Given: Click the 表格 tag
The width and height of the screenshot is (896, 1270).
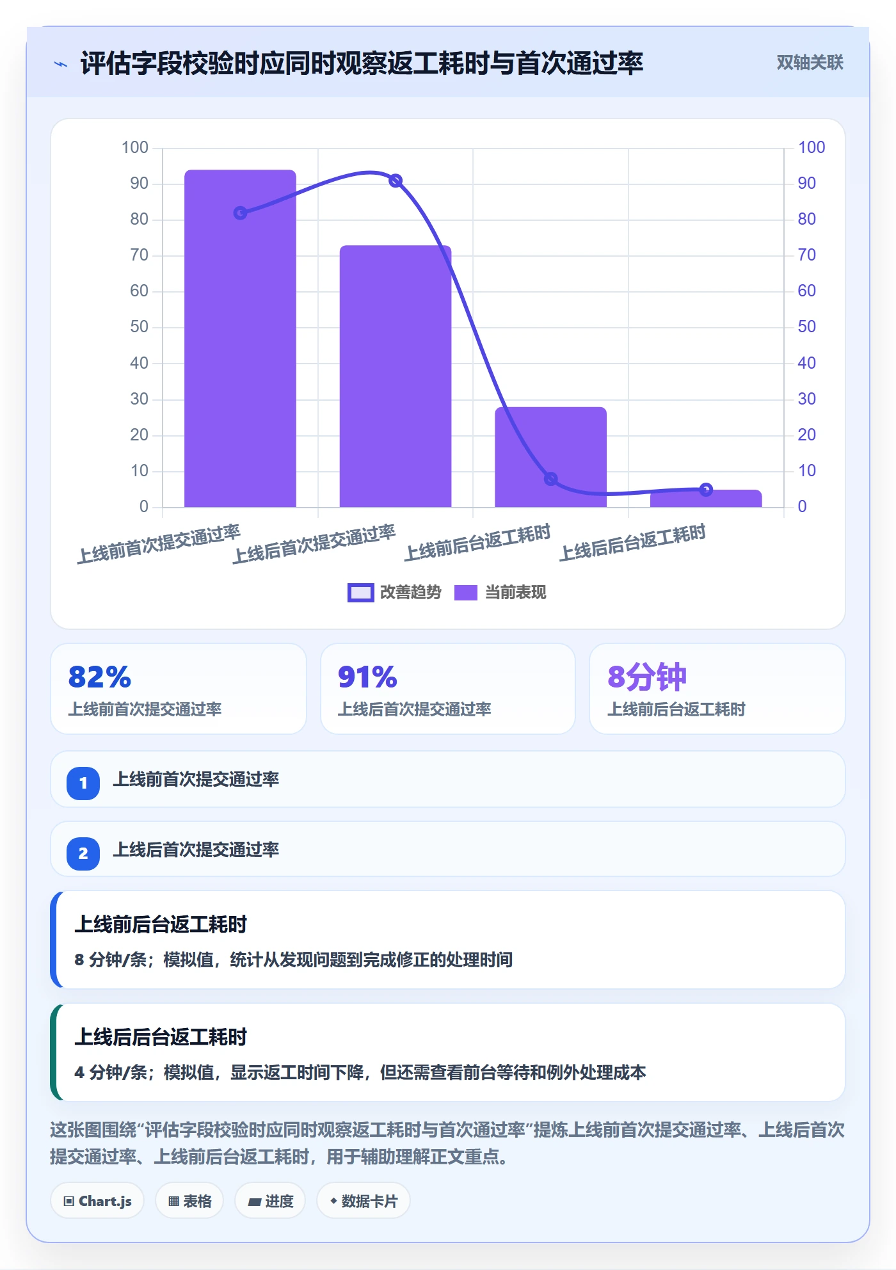Looking at the screenshot, I should click(189, 1201).
